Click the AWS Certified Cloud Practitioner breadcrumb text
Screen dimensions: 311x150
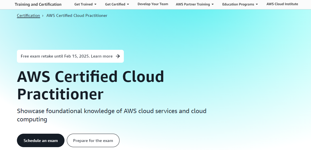tap(77, 15)
